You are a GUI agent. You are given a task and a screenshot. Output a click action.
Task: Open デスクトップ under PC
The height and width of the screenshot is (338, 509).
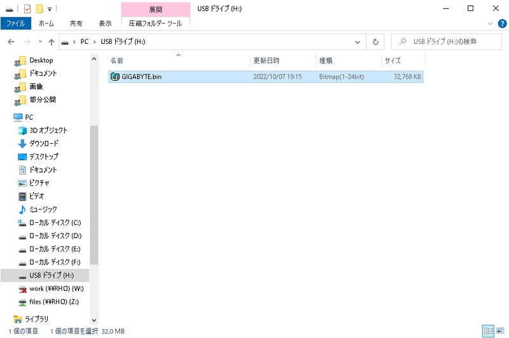44,157
